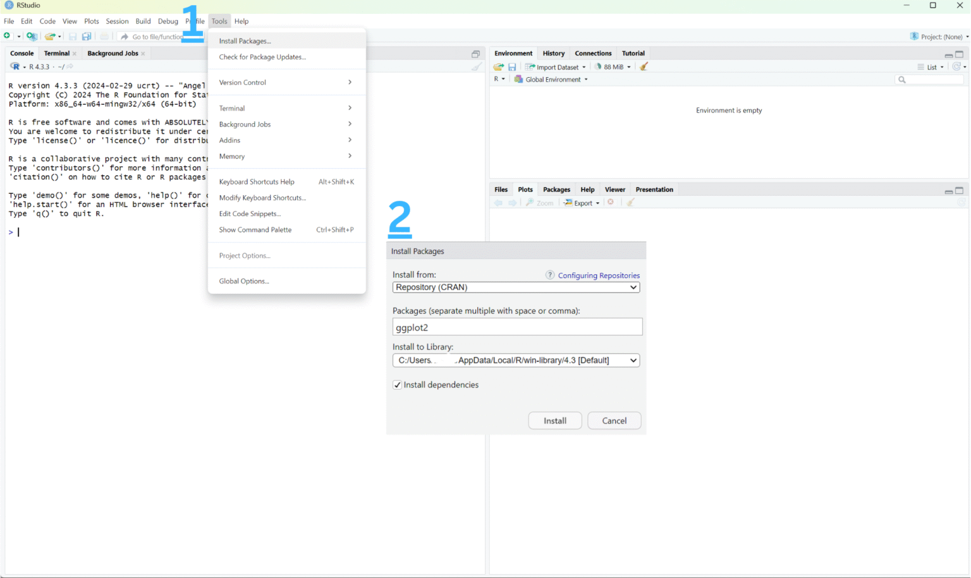This screenshot has height=578, width=971.
Task: Open the Import Dataset tool in Environment pane
Action: click(555, 66)
